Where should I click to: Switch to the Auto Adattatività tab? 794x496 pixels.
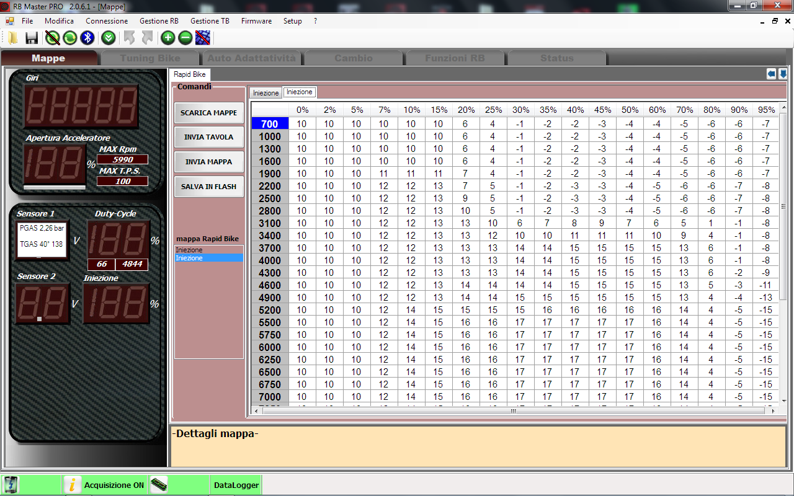pos(251,58)
